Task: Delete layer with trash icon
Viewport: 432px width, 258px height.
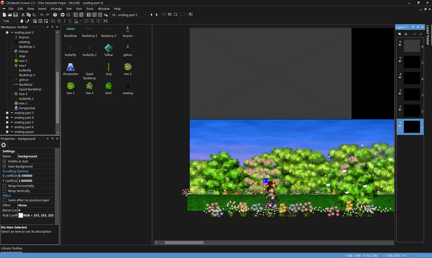Action: tap(406, 34)
